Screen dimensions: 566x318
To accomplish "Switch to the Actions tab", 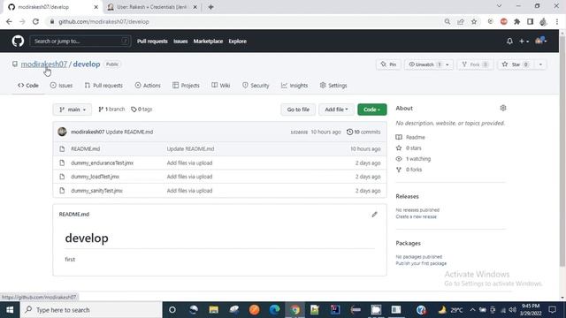I will point(148,86).
